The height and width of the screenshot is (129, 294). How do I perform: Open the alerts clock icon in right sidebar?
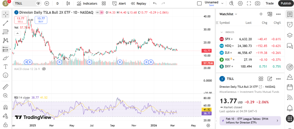click(x=289, y=24)
